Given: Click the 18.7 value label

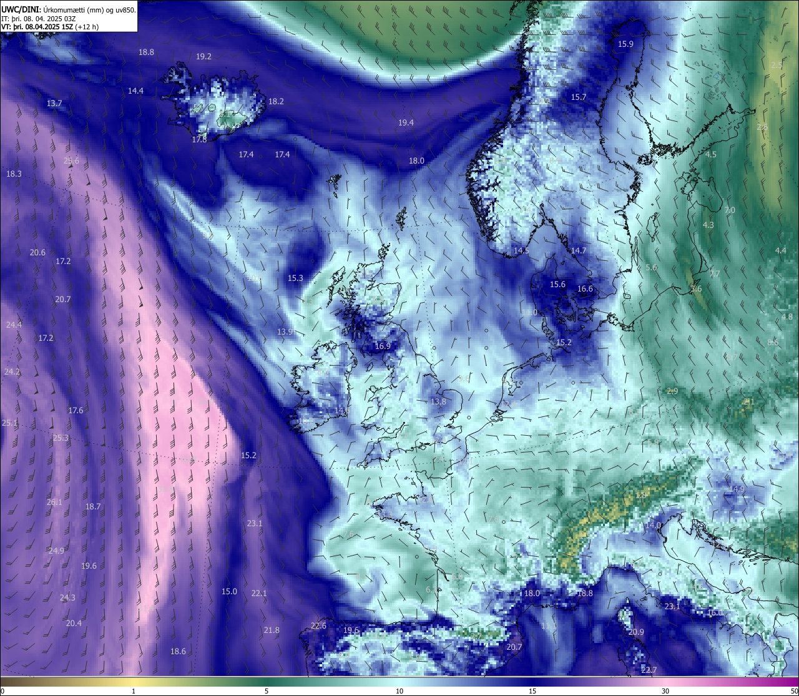Looking at the screenshot, I should point(93,506).
